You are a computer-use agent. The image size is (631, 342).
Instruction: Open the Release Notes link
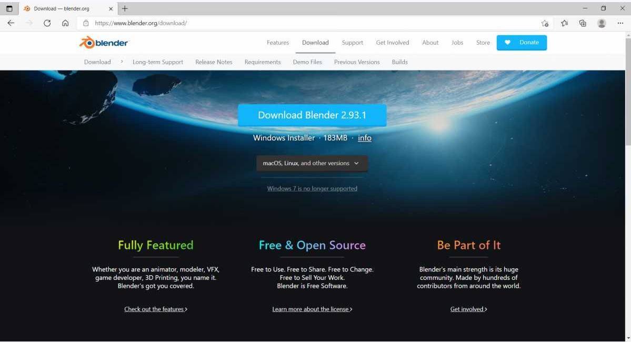[x=214, y=62]
